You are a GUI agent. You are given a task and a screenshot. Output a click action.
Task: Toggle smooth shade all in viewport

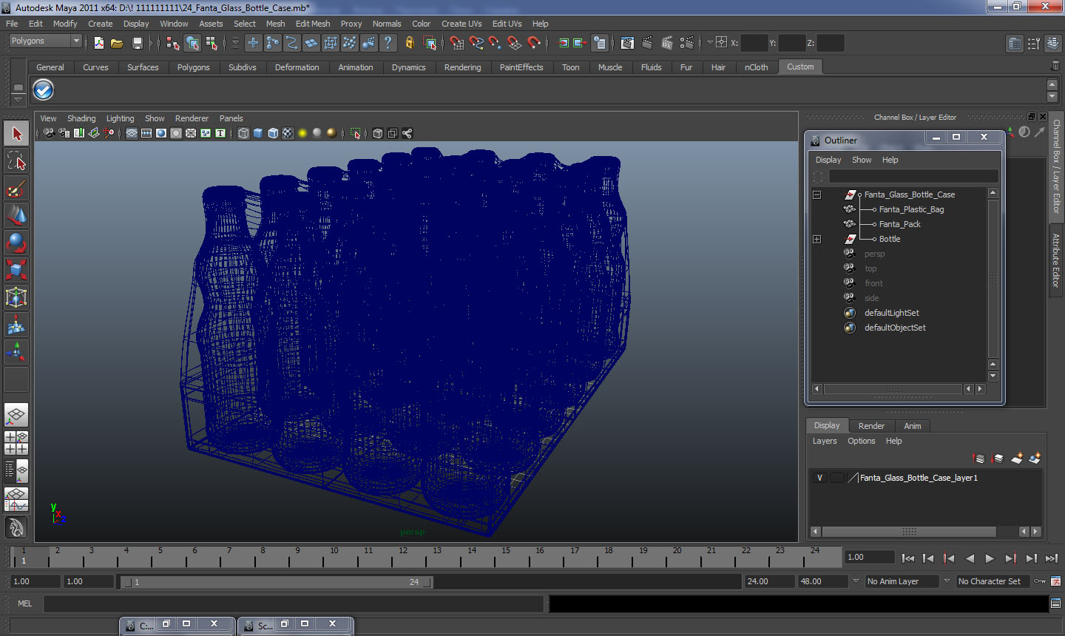[x=258, y=133]
